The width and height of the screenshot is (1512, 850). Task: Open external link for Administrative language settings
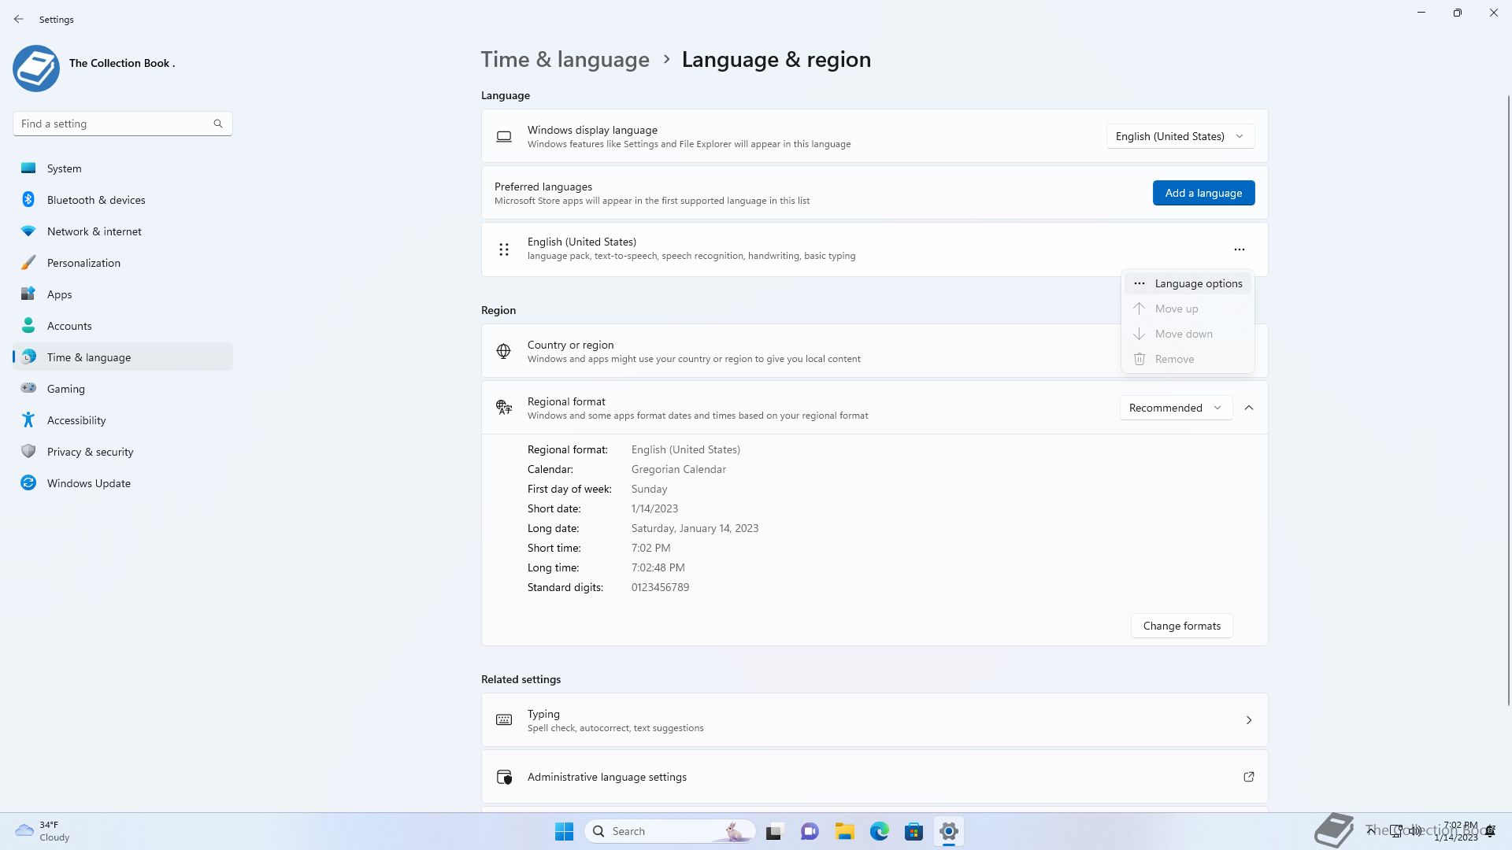(x=1248, y=777)
